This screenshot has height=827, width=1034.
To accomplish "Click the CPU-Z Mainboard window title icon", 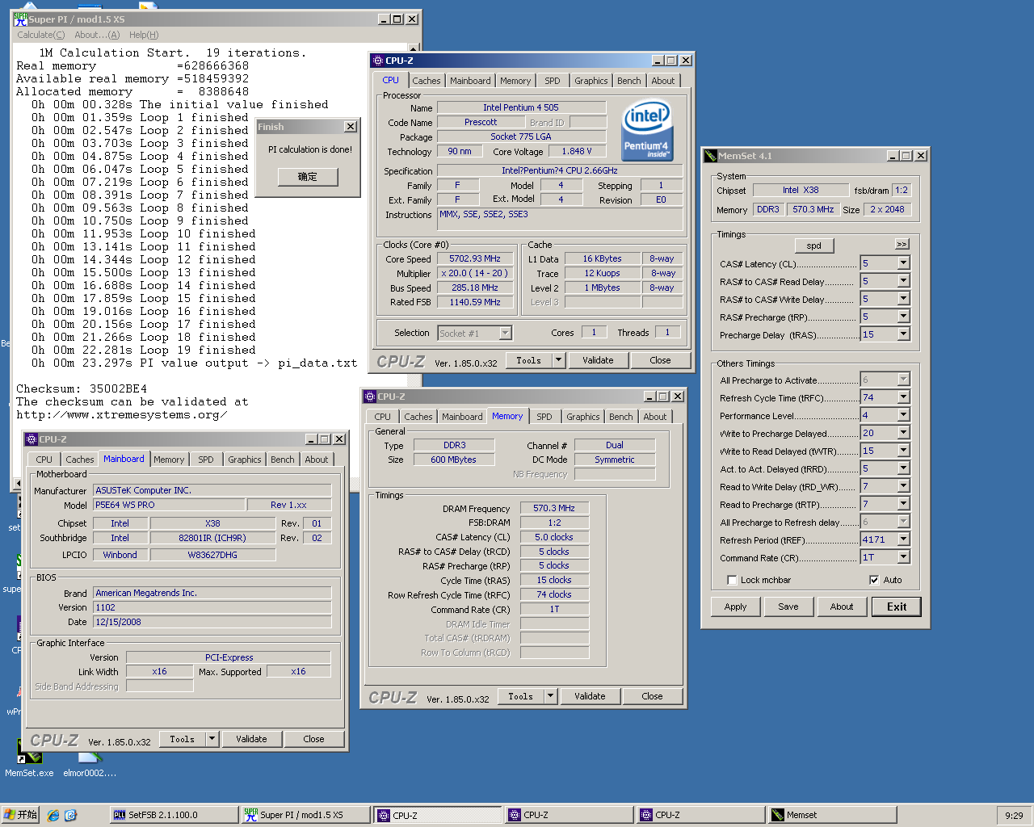I will [x=32, y=439].
